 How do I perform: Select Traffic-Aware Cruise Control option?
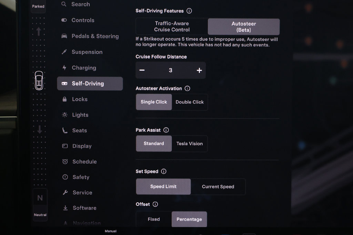click(x=172, y=26)
